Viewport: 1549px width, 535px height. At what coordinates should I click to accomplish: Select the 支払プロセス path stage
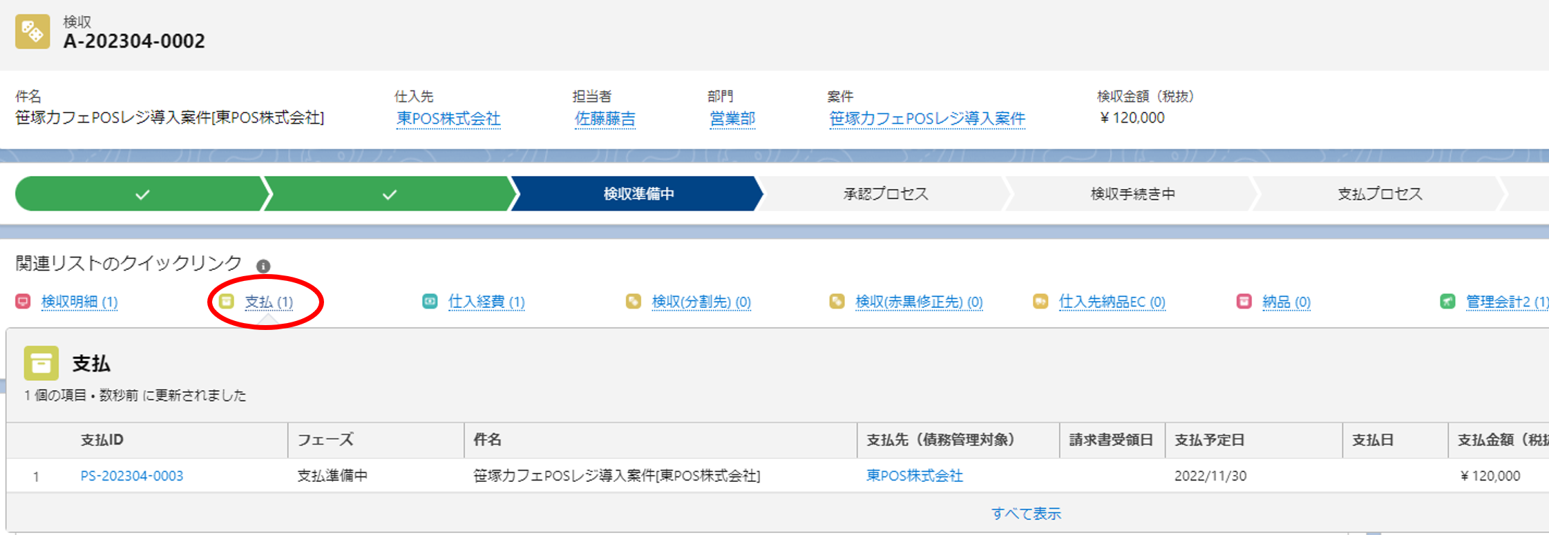[1380, 194]
